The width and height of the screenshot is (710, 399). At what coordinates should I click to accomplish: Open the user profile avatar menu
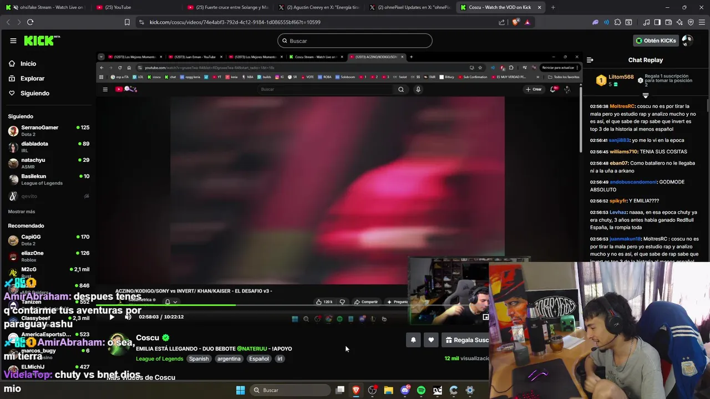pos(687,40)
